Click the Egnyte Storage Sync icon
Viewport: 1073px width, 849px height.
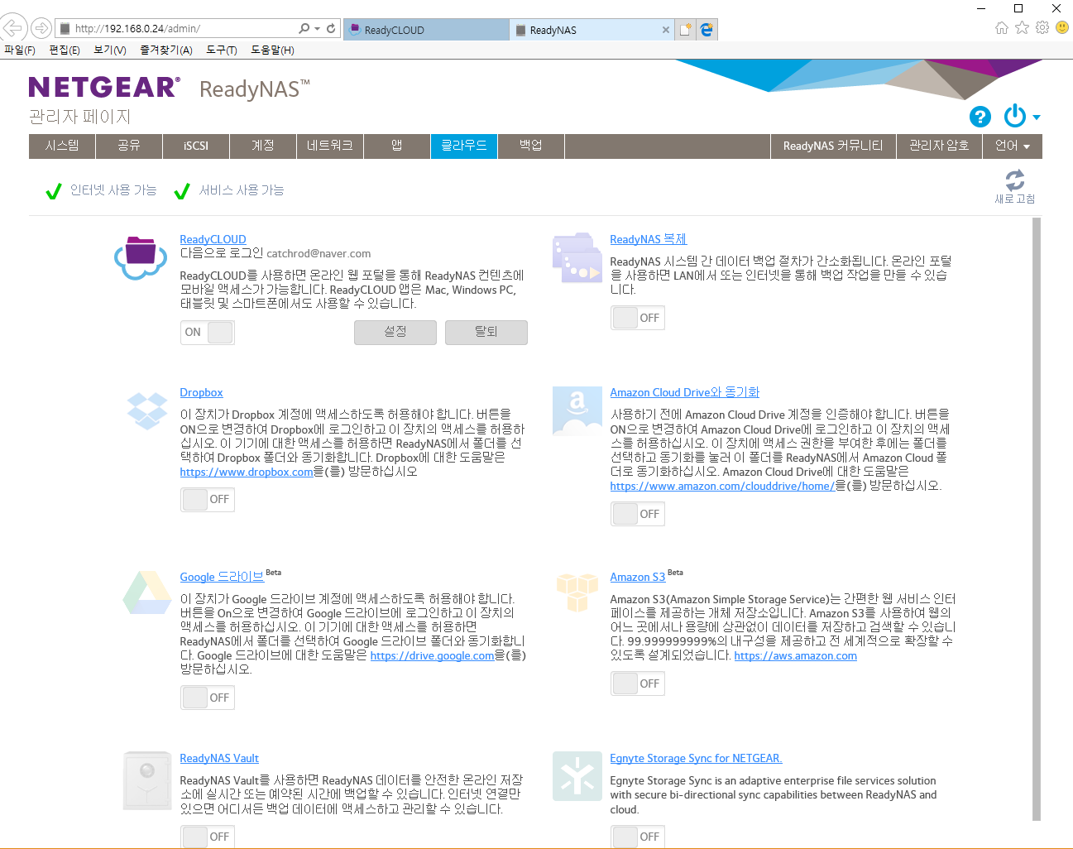click(x=577, y=776)
